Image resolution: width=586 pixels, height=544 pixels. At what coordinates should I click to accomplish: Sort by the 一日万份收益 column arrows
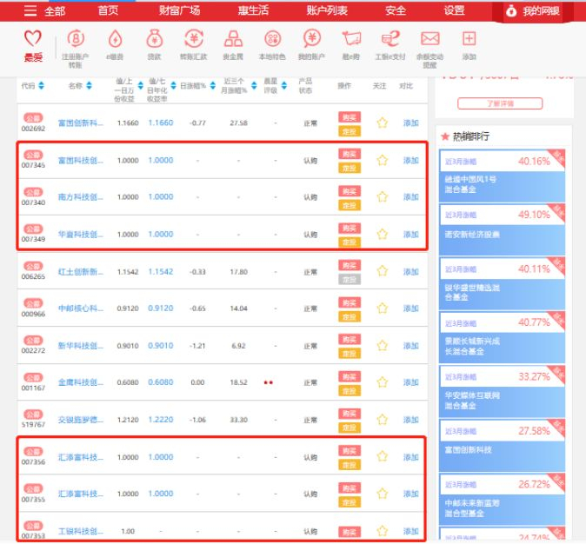point(141,85)
